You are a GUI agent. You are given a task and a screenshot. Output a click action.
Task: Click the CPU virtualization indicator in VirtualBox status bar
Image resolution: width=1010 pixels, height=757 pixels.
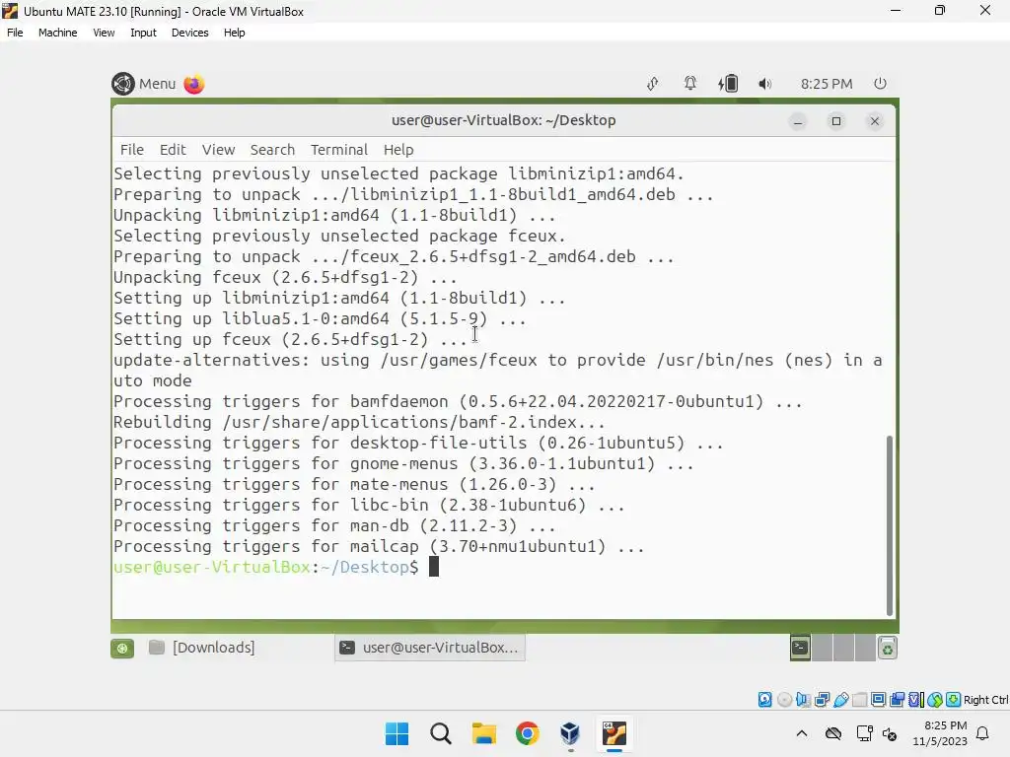(916, 700)
